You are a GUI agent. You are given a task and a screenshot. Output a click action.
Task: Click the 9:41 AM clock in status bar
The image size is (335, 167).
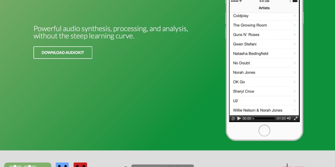coord(264,1)
